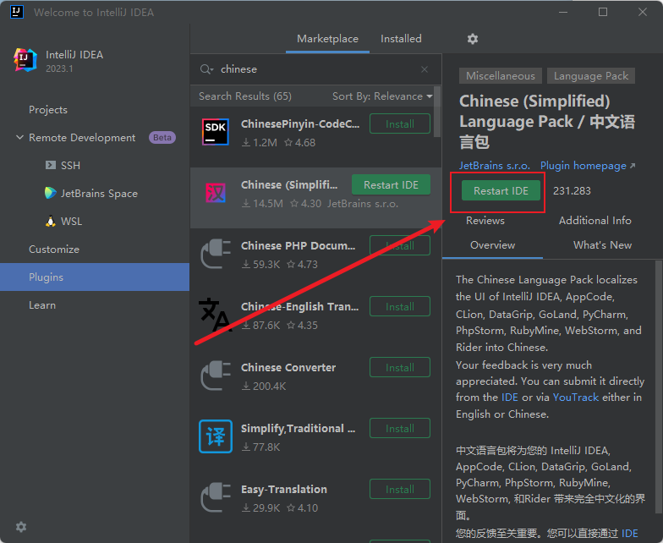663x543 pixels.
Task: Select the Chinese Converter plugin title
Action: point(288,367)
